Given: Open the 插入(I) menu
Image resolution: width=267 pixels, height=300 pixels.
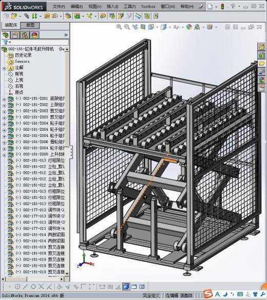Looking at the screenshot, I should [x=112, y=7].
